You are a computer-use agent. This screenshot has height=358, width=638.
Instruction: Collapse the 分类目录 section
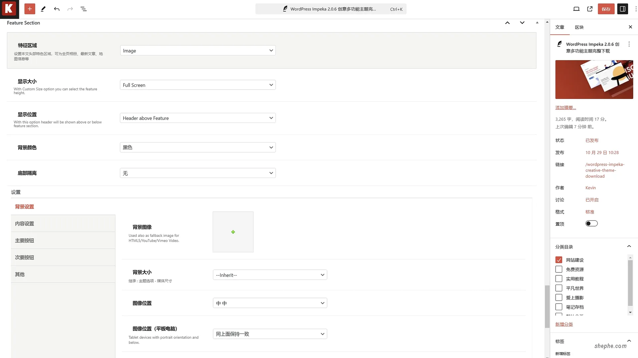(x=629, y=246)
